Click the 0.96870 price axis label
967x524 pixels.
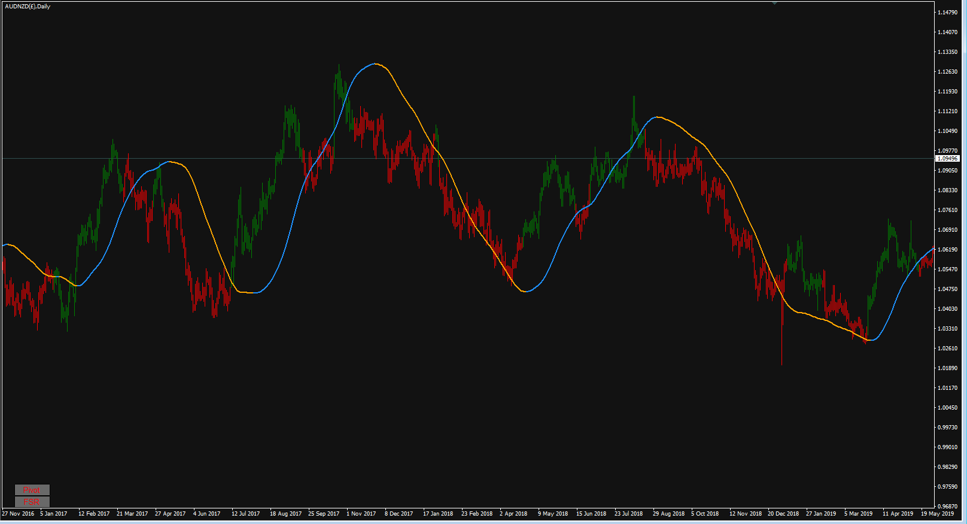pyautogui.click(x=948, y=507)
